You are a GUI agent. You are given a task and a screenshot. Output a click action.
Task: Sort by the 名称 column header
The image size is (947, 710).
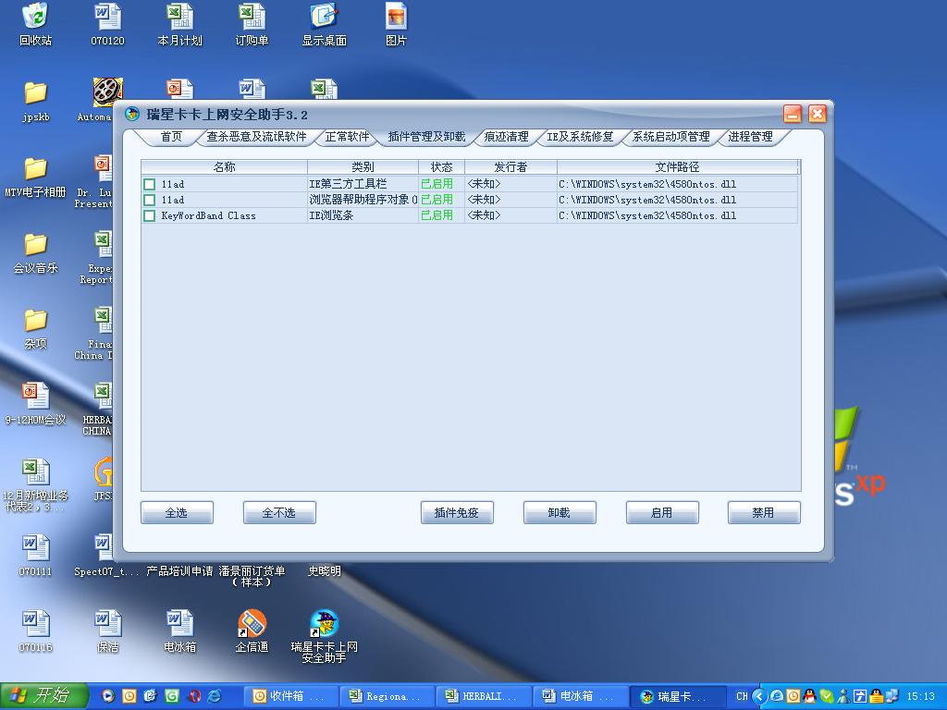coord(224,167)
